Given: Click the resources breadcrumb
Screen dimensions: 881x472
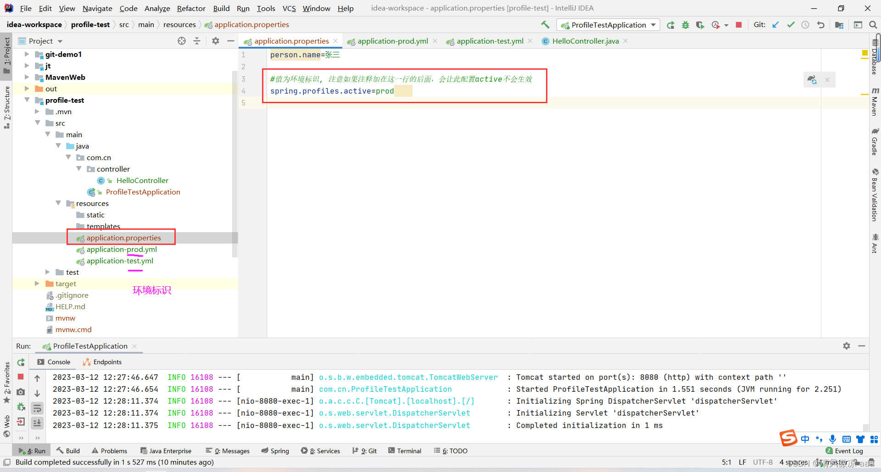Looking at the screenshot, I should (x=179, y=25).
